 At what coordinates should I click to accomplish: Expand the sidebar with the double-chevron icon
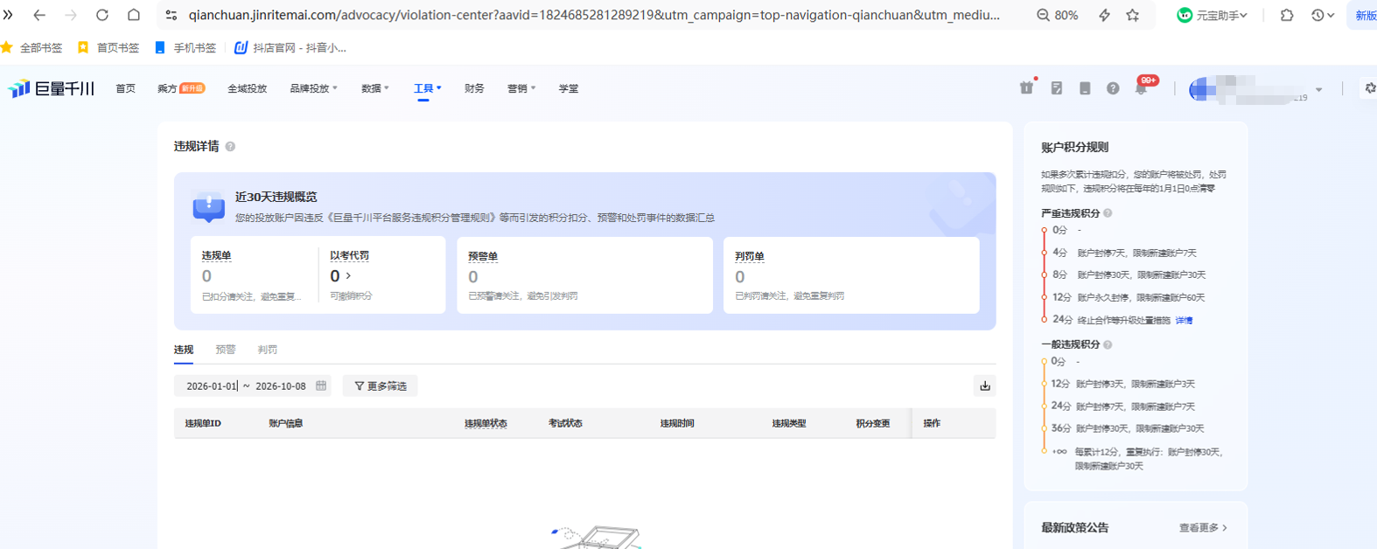click(x=8, y=15)
